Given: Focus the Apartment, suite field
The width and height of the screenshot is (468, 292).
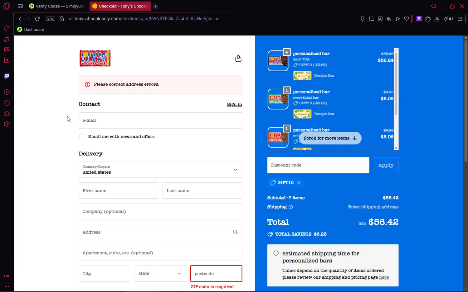Looking at the screenshot, I should pyautogui.click(x=160, y=253).
